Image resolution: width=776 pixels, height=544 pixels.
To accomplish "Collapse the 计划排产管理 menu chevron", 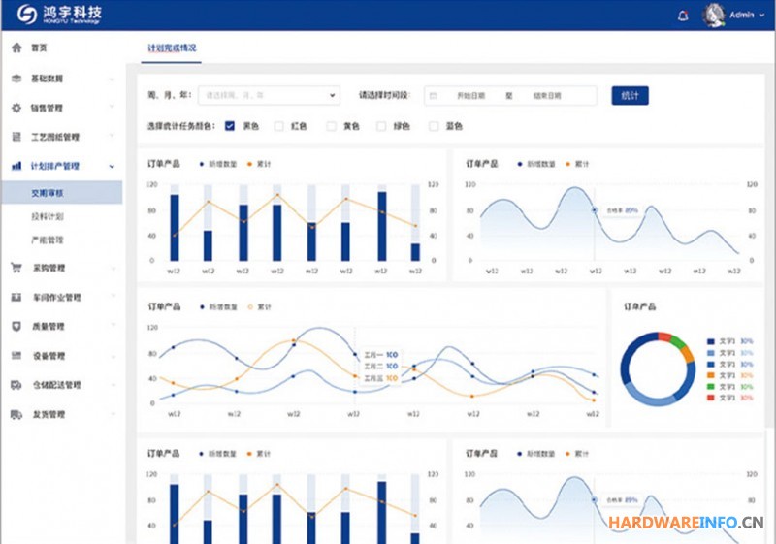I will click(112, 166).
